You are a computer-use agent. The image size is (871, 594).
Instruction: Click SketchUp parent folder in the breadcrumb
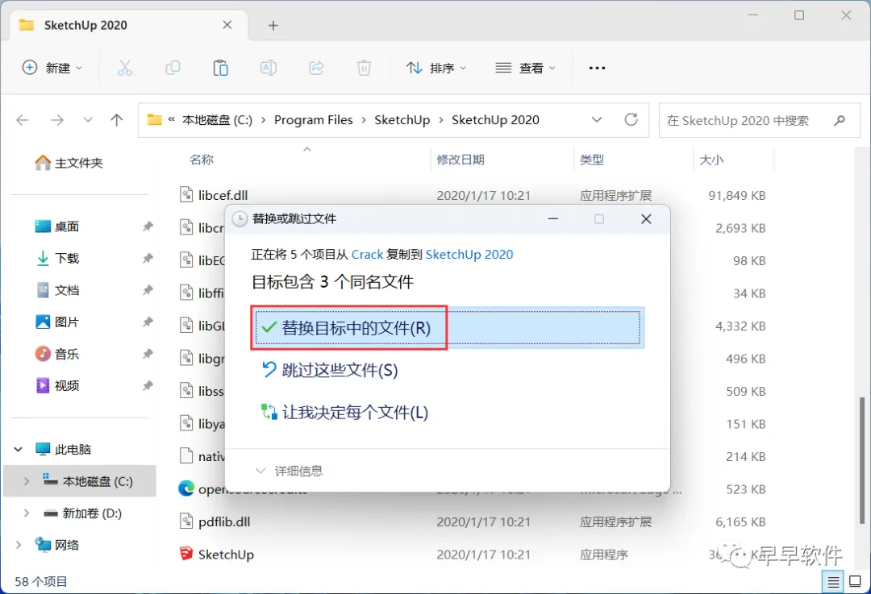[402, 120]
